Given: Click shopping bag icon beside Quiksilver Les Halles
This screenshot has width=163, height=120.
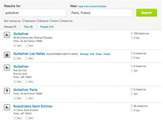Looking at the screenshot, I should pos(7,55).
